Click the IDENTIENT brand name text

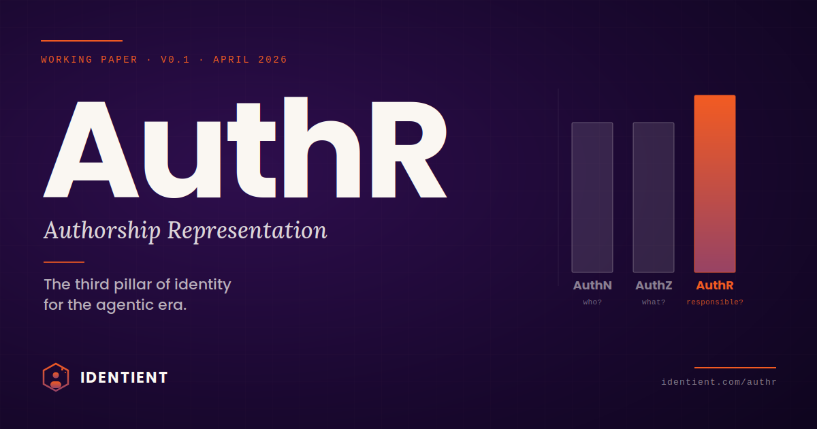tap(124, 377)
